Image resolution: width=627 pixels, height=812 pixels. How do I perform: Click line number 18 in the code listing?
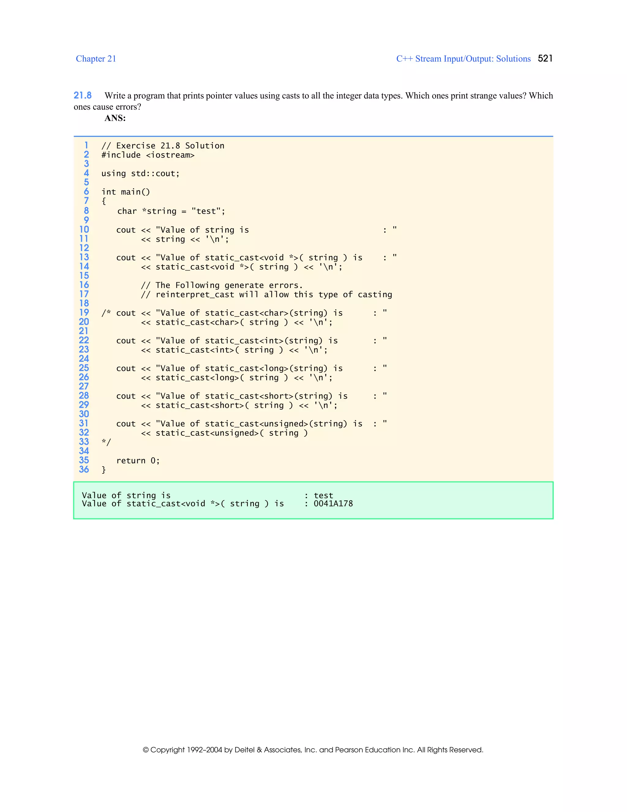[84, 303]
